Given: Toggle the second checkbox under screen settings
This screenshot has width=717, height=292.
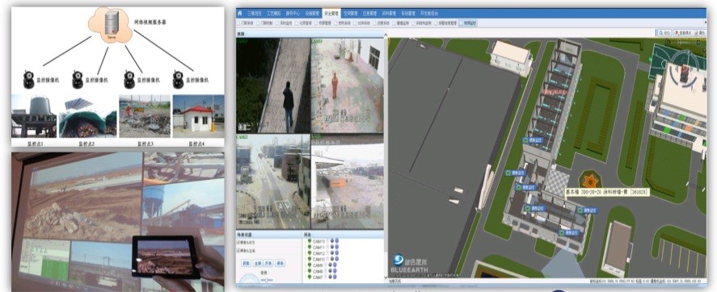Looking at the screenshot, I should tap(238, 251).
